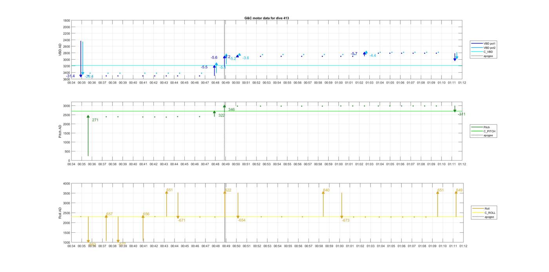Click the roll down arrow labeled -671
Viewport: 549px width, 272px height.
[178, 206]
